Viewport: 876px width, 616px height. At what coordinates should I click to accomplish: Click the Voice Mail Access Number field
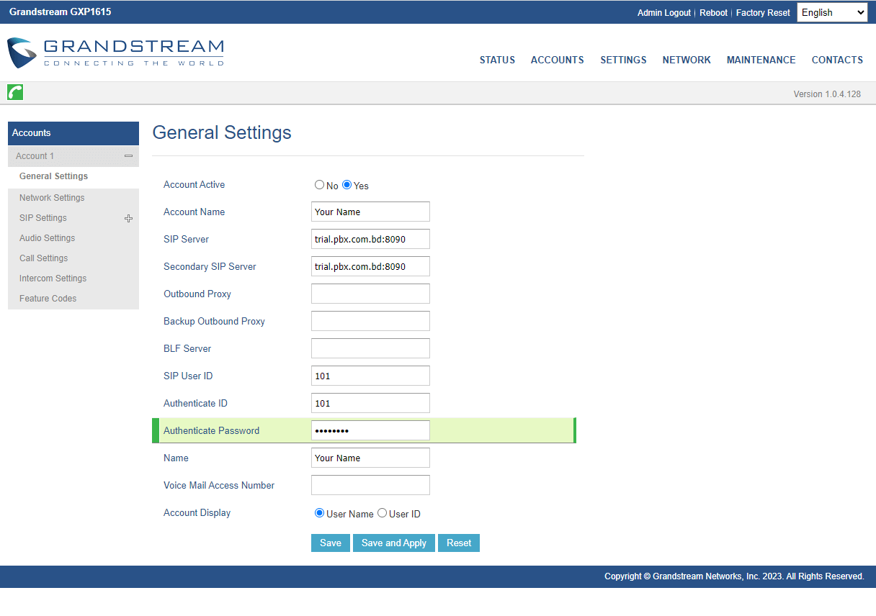(370, 484)
